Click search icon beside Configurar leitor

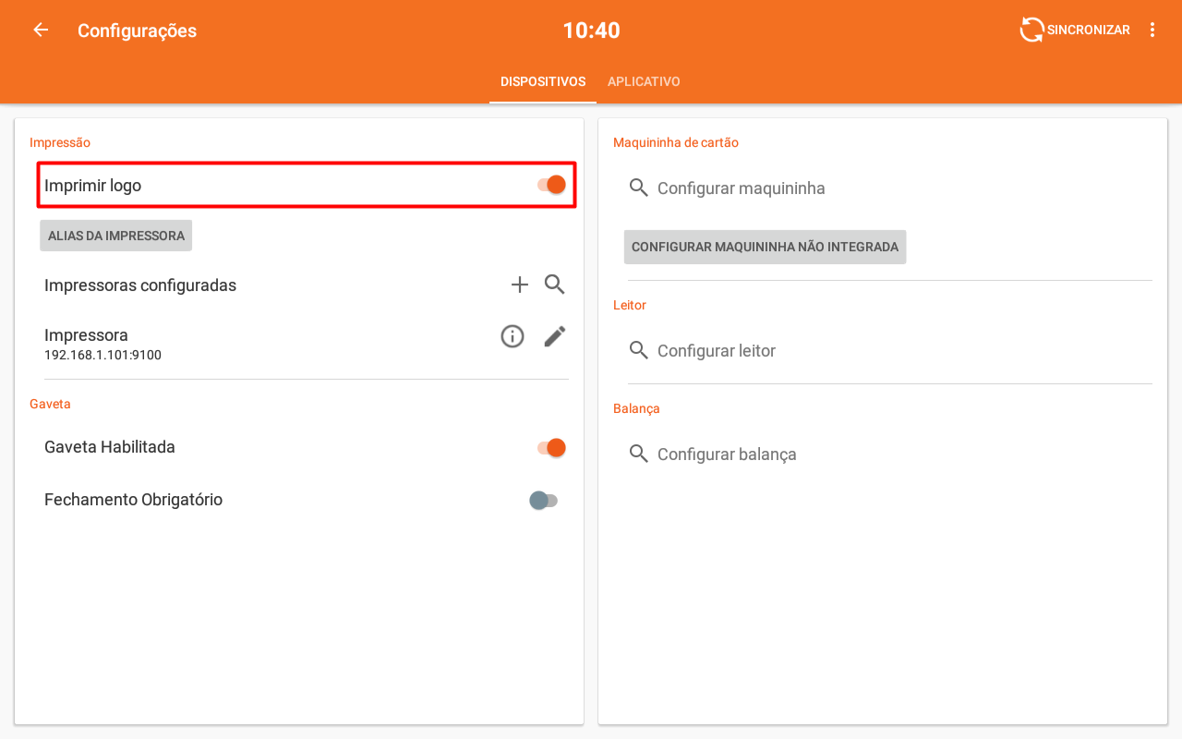pyautogui.click(x=639, y=350)
